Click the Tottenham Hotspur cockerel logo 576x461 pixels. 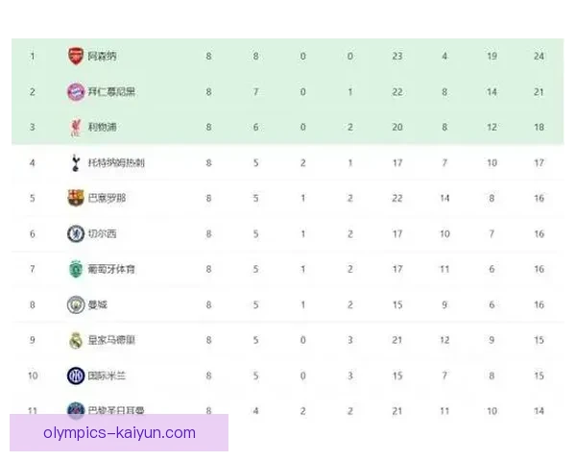[76, 162]
